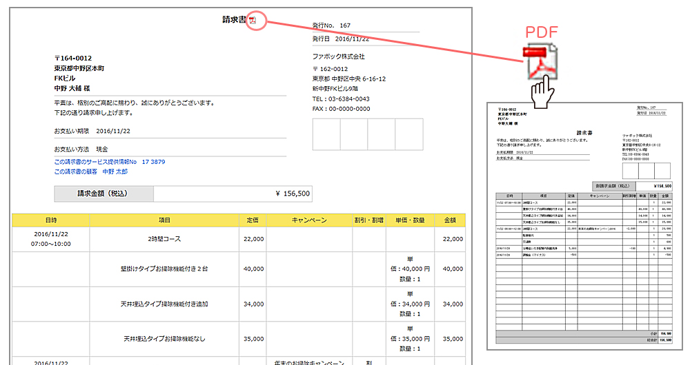Select the 新中野FKビル9階 line
Image resolution: width=690 pixels, height=365 pixels.
pos(335,89)
